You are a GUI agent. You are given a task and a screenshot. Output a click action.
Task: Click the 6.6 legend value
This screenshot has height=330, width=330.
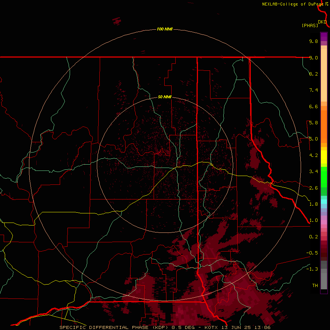click(313, 106)
